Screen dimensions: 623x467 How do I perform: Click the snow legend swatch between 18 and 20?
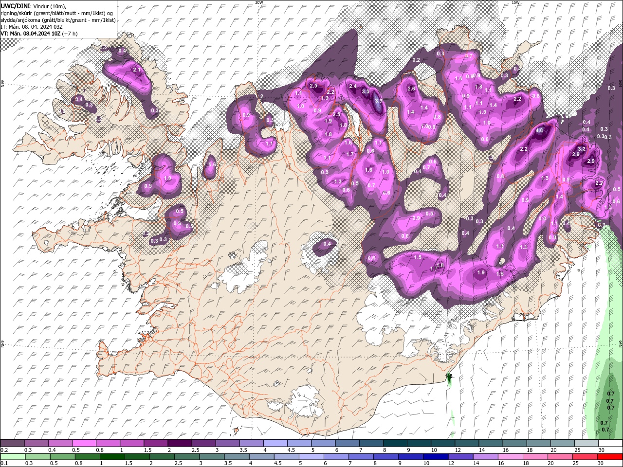pos(538,443)
